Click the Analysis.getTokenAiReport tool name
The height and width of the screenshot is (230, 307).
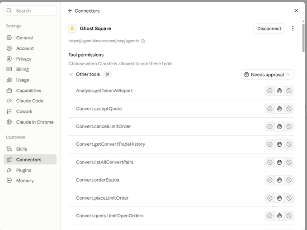click(104, 91)
